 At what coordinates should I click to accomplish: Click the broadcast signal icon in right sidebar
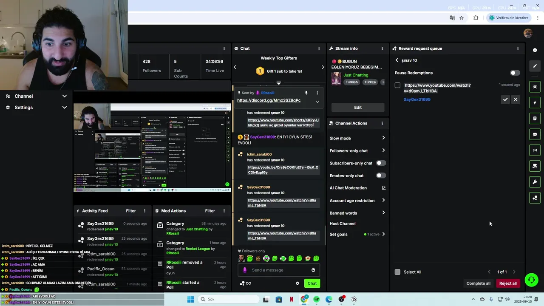point(535,150)
